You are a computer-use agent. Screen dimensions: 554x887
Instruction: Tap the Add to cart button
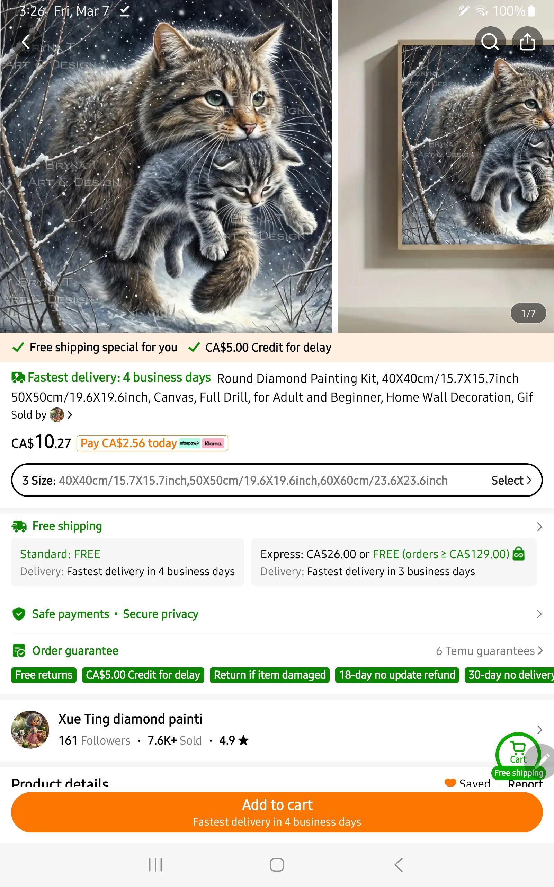277,812
